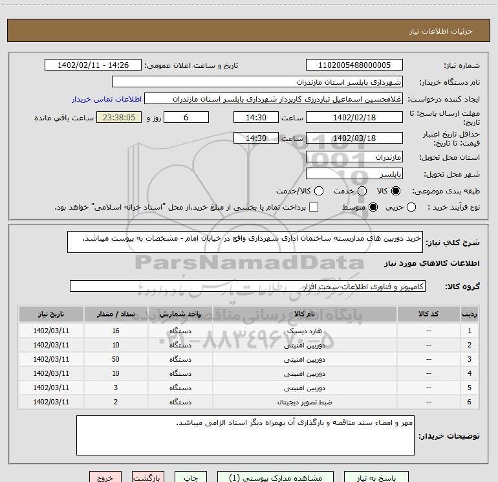Click the کد کالا column header

point(428,314)
